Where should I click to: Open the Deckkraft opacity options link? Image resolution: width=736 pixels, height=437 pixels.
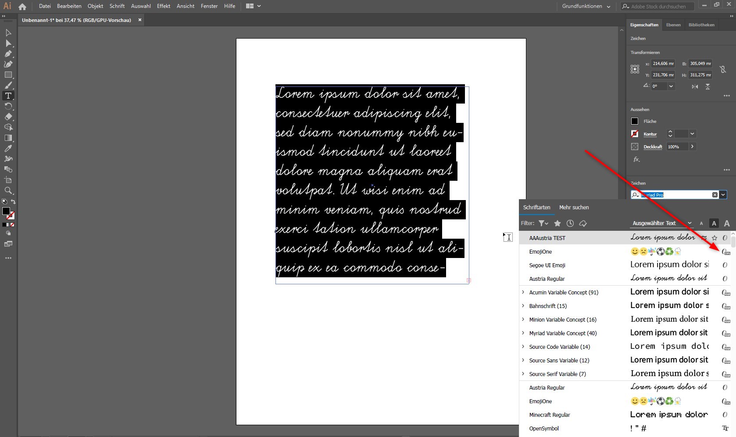point(653,147)
